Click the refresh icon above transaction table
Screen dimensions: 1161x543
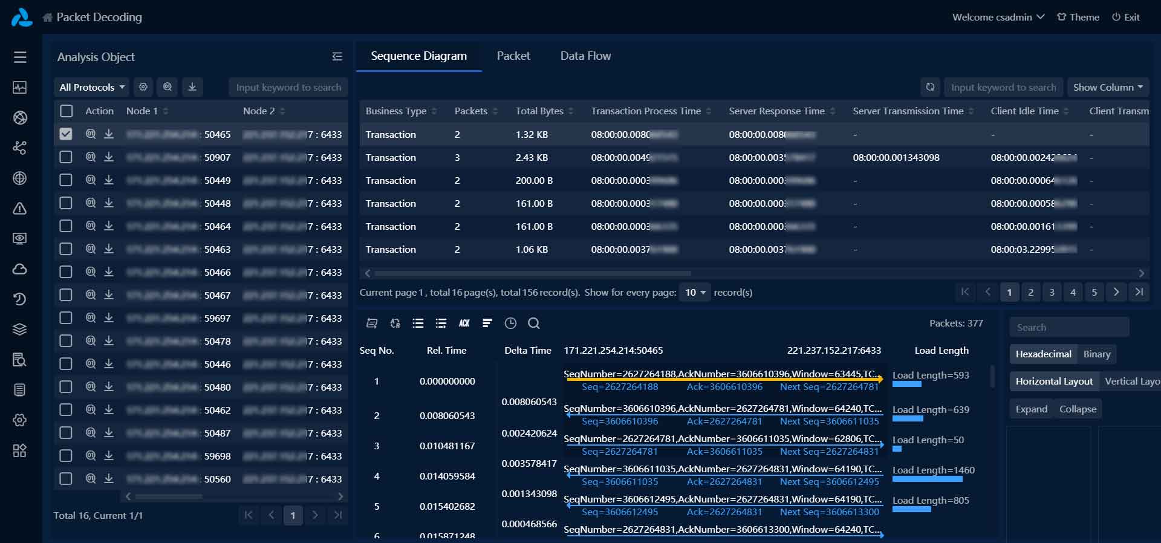pos(930,87)
